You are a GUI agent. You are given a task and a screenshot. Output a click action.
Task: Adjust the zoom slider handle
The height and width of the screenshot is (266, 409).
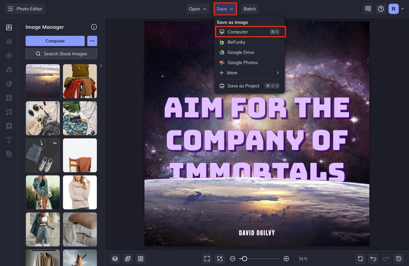(244, 259)
